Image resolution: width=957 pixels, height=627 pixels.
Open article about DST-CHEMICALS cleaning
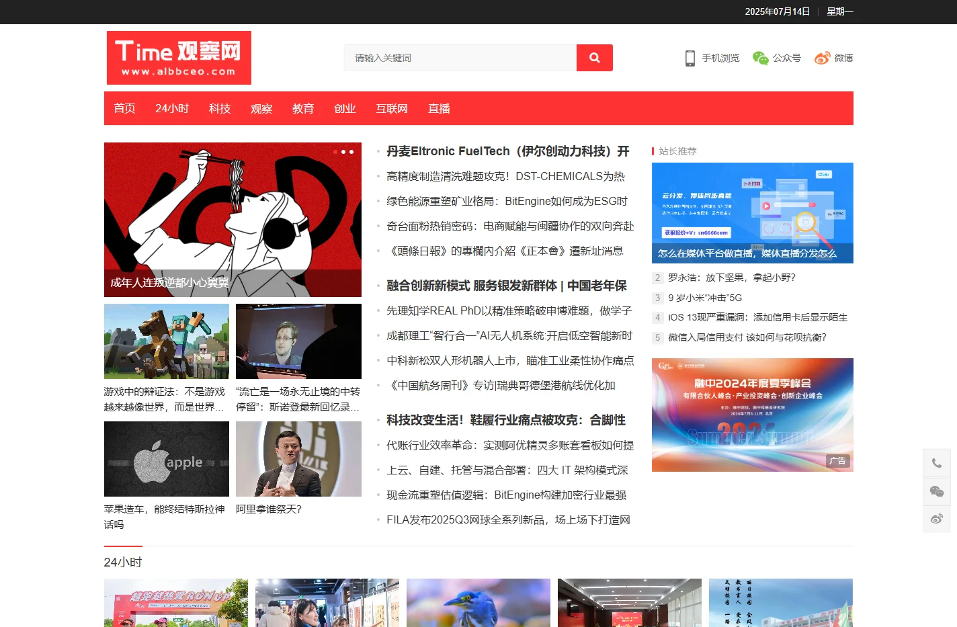(505, 176)
